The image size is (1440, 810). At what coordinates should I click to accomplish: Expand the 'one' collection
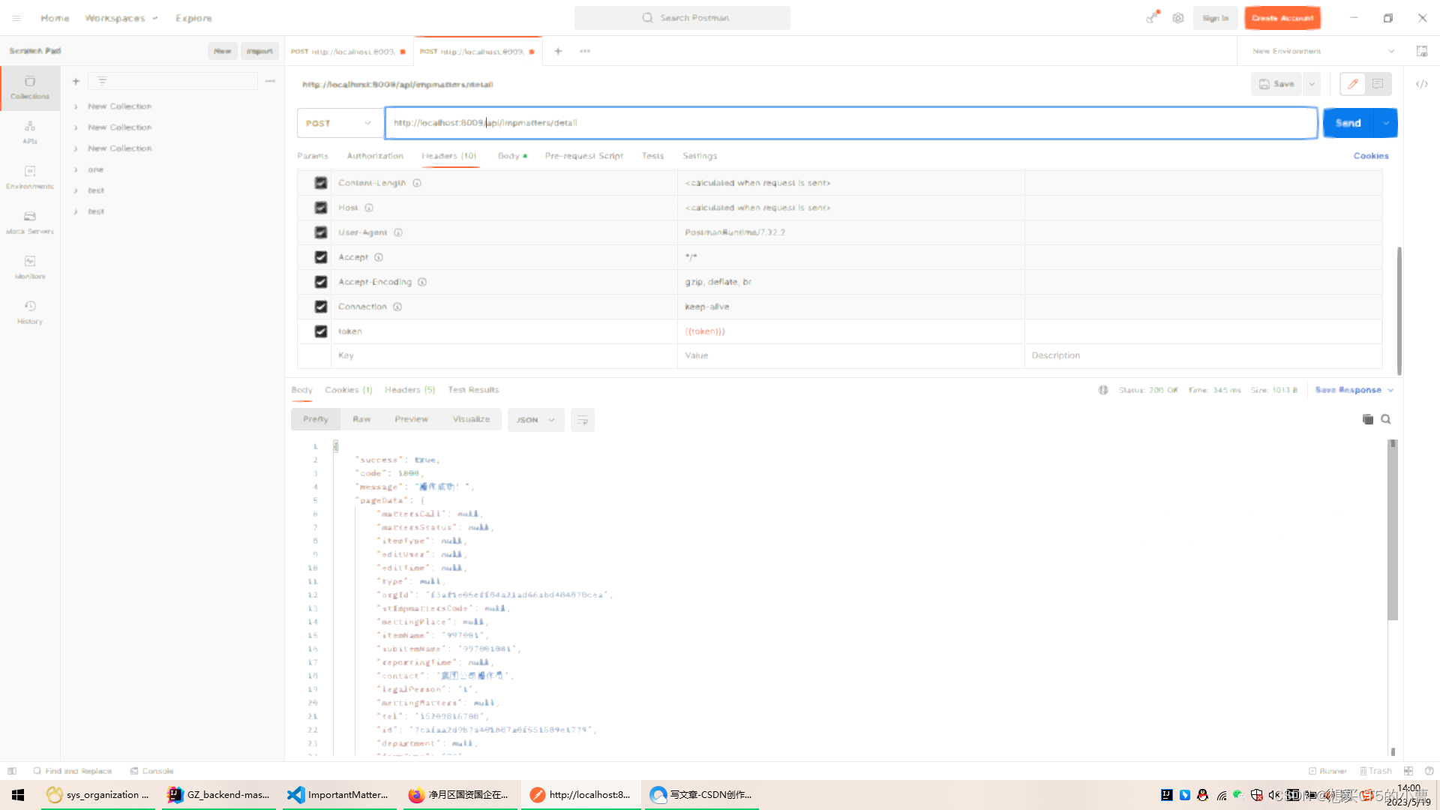(76, 169)
